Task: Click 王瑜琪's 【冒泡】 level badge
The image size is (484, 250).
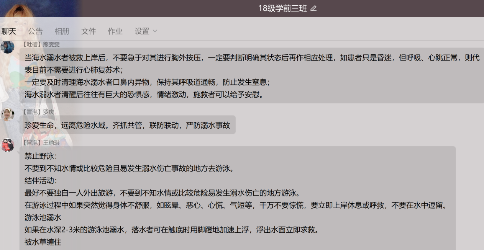Action: point(32,143)
